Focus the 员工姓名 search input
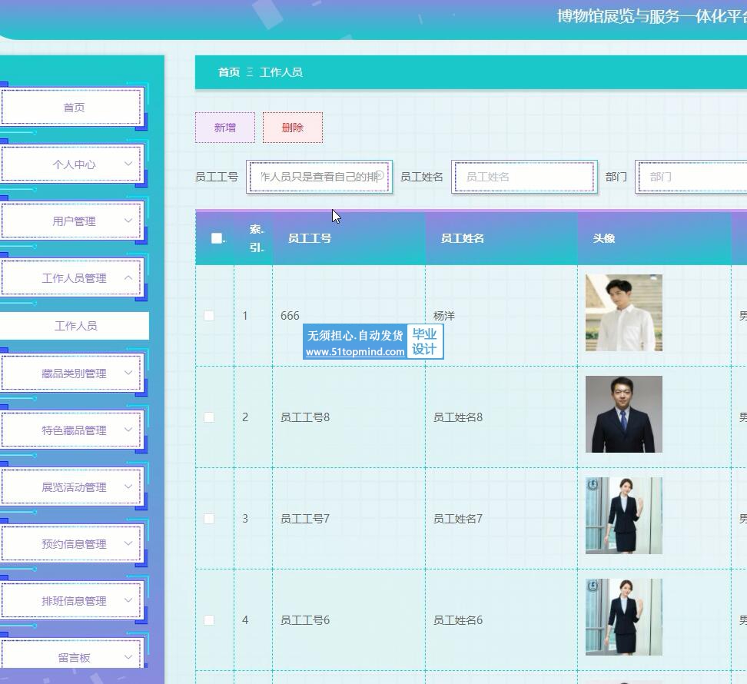The height and width of the screenshot is (684, 747). pyautogui.click(x=524, y=177)
